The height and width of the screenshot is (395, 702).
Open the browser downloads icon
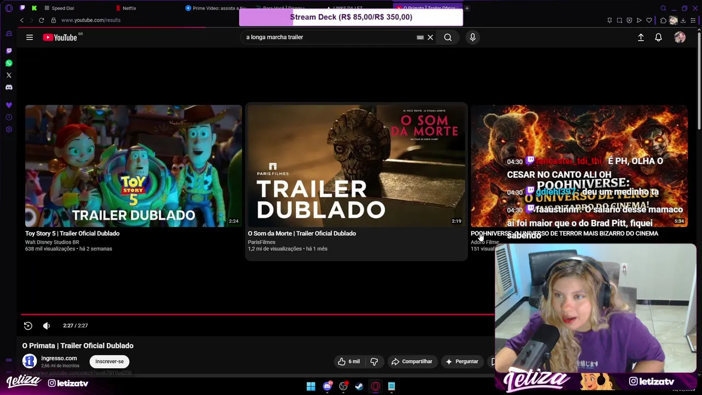coord(683,20)
